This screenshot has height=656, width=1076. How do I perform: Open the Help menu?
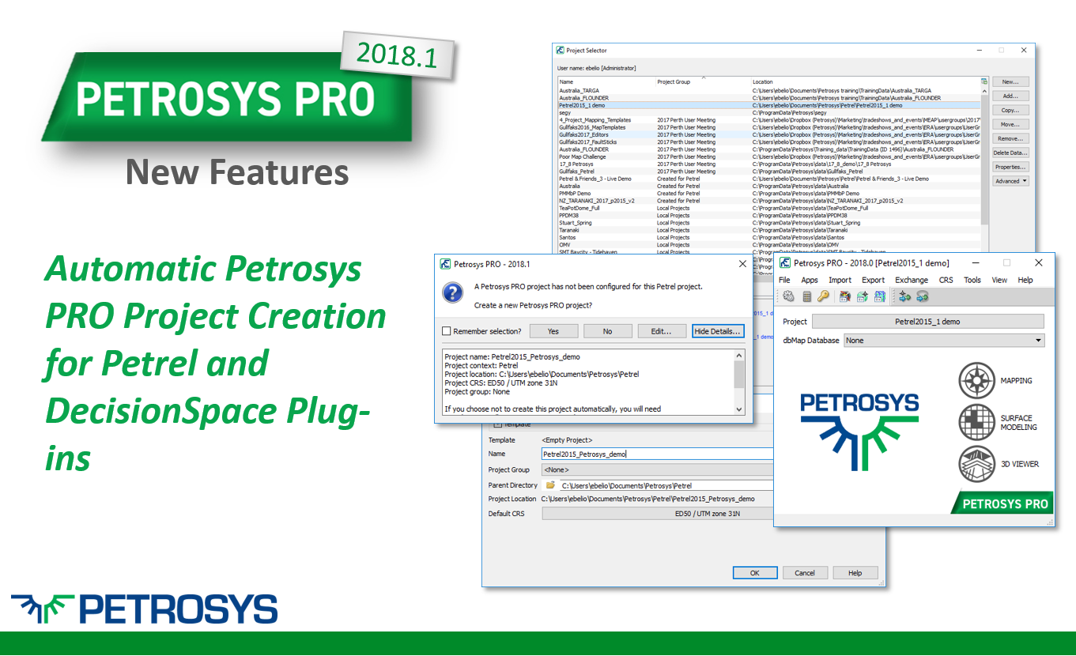coord(1025,280)
